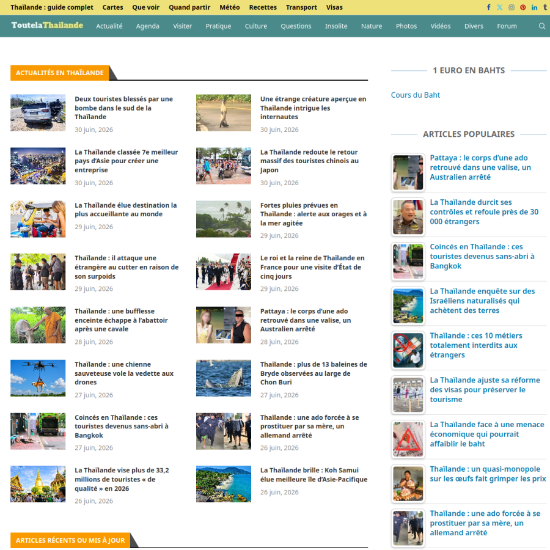The image size is (550, 550).
Task: Read 'Deux touristes blessés par une bombe' article
Action: point(124,108)
